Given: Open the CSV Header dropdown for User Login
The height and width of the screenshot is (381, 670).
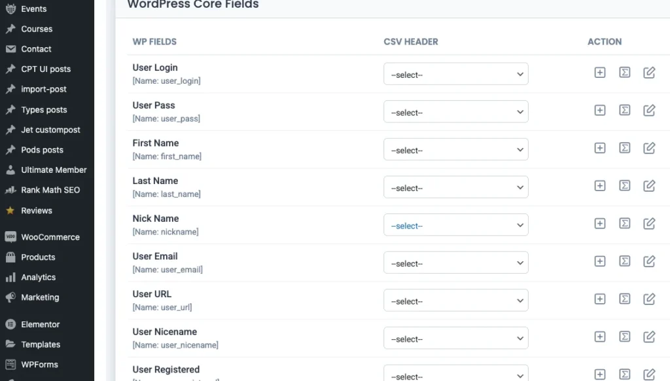Looking at the screenshot, I should [455, 74].
